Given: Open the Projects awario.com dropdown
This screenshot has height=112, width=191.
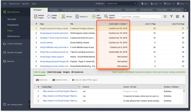Looking at the screenshot, I should (122, 4).
